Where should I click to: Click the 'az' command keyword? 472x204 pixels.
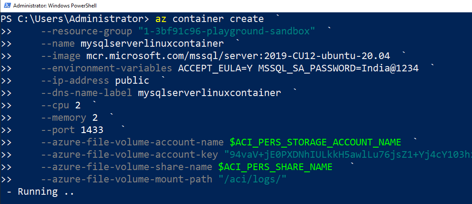161,19
